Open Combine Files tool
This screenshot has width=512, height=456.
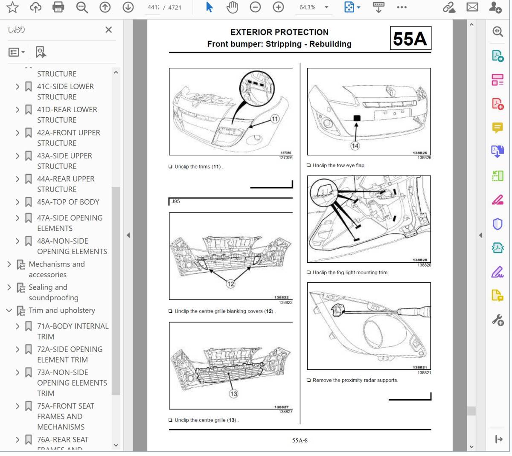coord(497,151)
